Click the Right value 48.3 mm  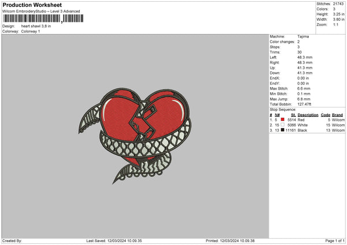[305, 62]
